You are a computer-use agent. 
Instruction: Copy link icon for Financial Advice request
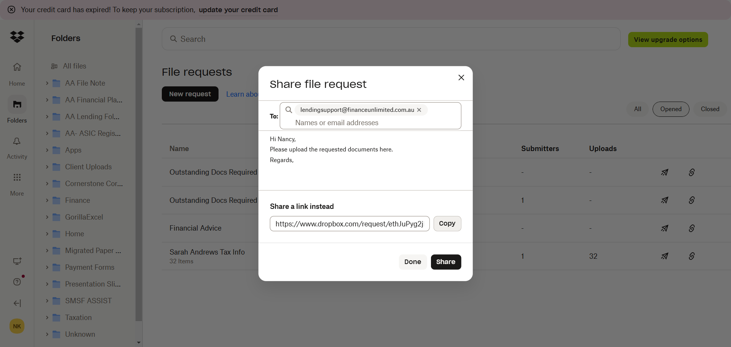[x=691, y=228]
